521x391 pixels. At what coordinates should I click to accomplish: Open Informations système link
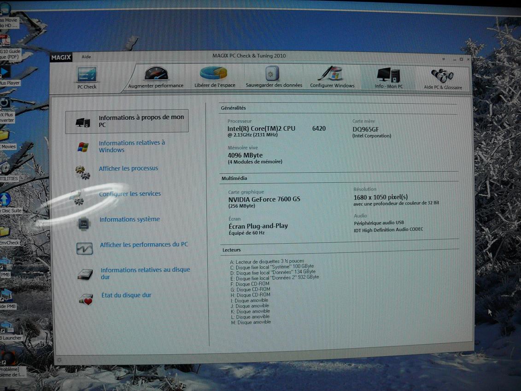[129, 219]
